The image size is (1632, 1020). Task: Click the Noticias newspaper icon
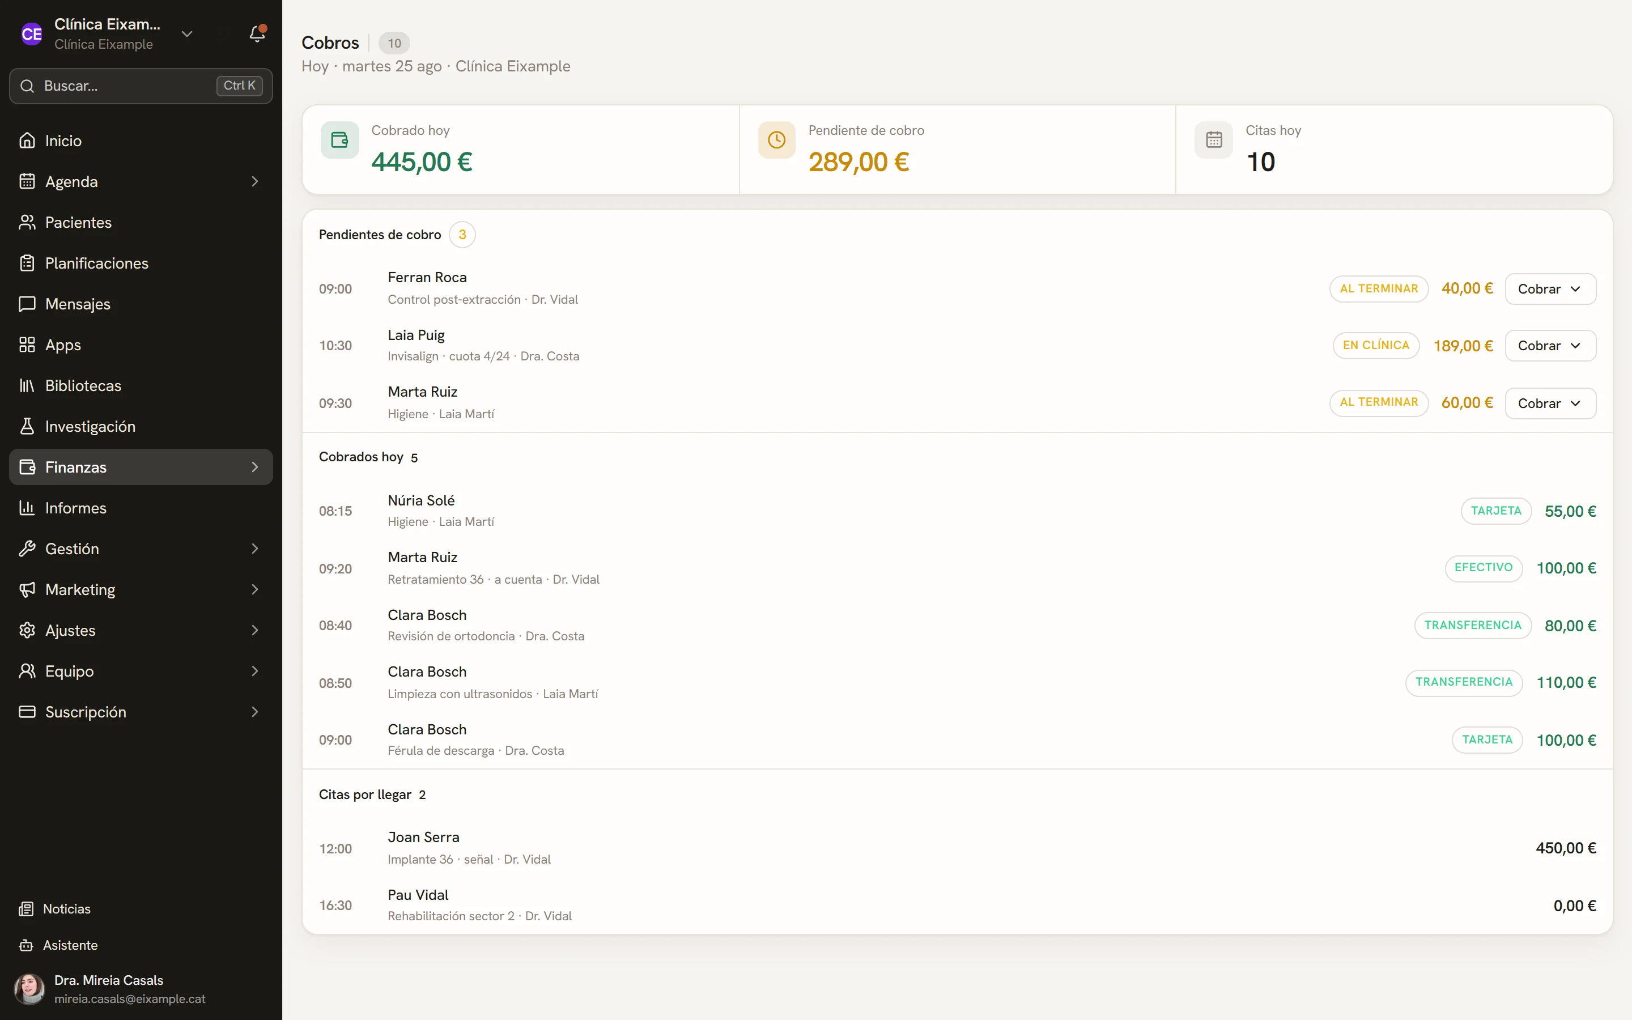pyautogui.click(x=26, y=909)
